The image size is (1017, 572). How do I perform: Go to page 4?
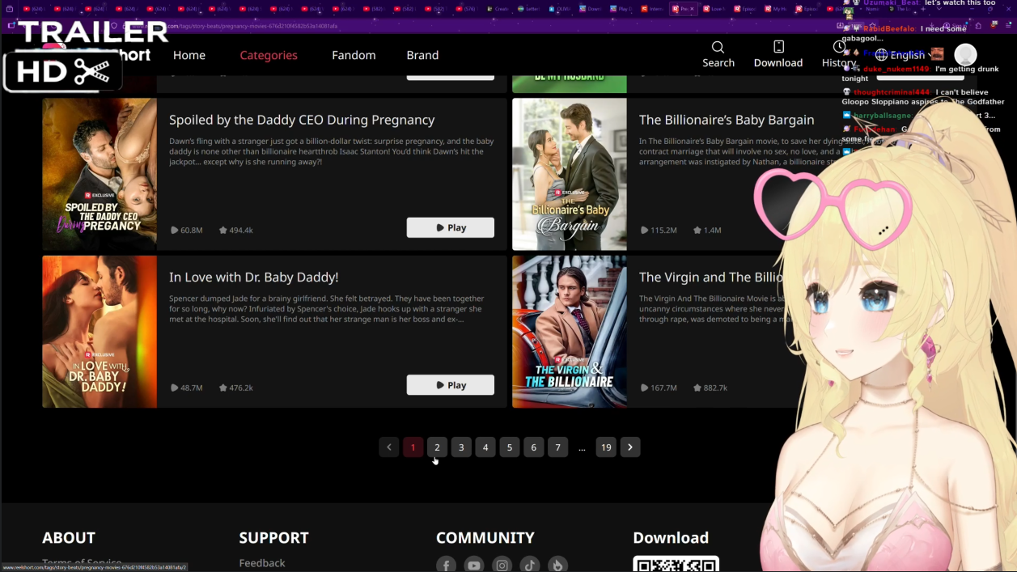pos(485,447)
